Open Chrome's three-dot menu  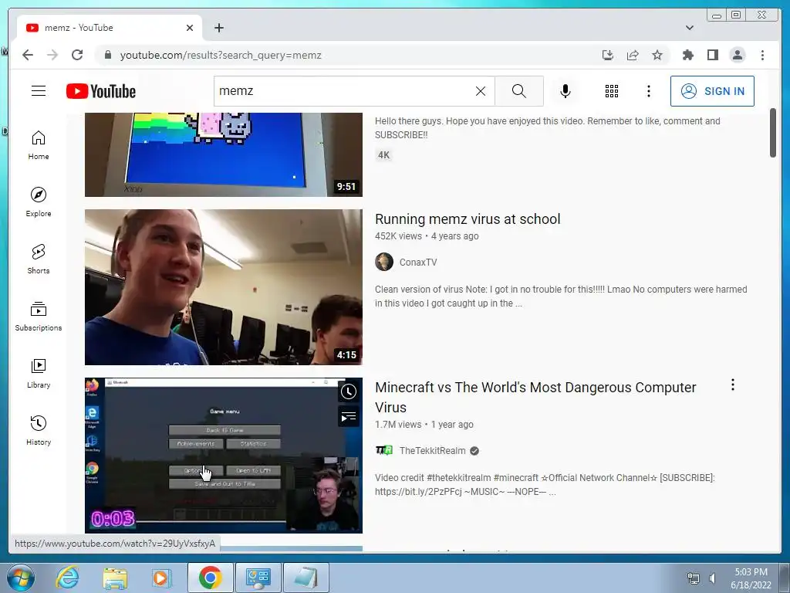(762, 55)
